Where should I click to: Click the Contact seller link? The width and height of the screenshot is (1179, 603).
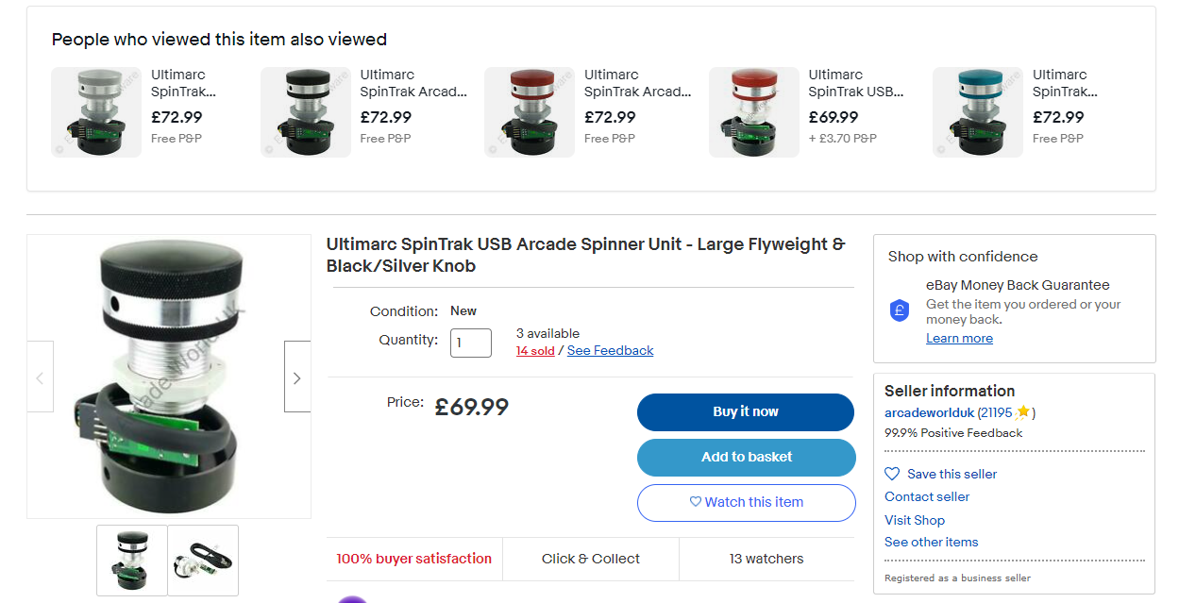tap(927, 496)
